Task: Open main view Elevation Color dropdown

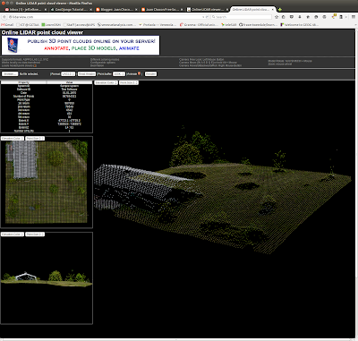Action: click(x=107, y=82)
